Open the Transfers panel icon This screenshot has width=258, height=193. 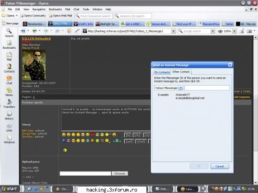[x=9, y=104]
